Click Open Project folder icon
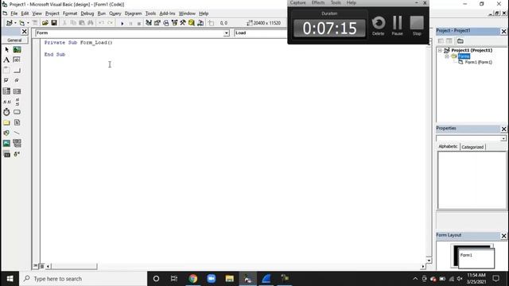509x286 pixels. coord(45,23)
